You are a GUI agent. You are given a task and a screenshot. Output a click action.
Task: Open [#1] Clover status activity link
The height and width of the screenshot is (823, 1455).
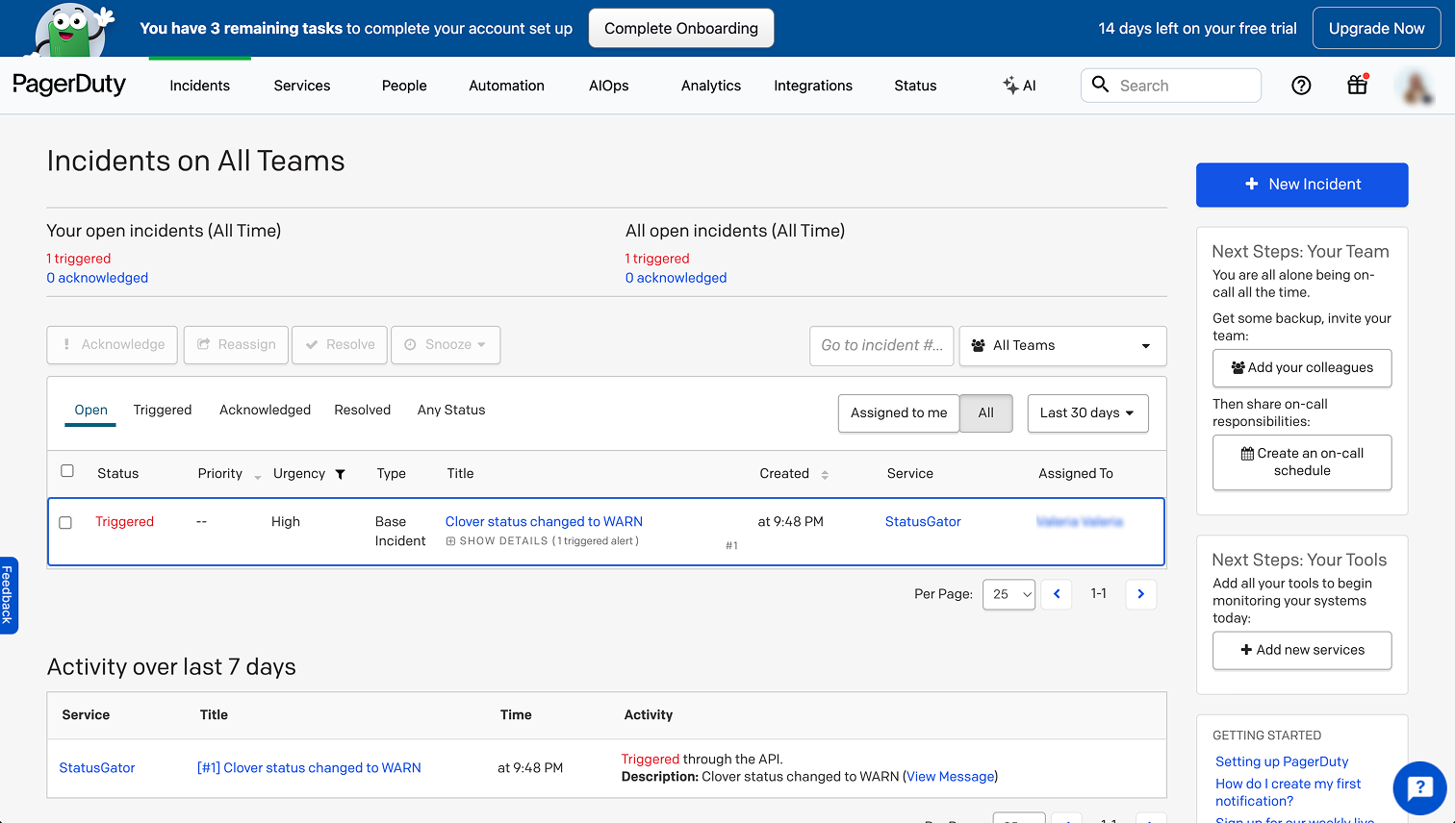pyautogui.click(x=309, y=768)
